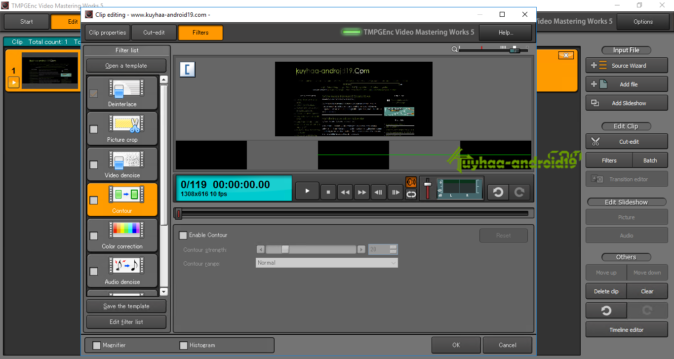Step back one frame
Screen dimensions: 674x359
(x=379, y=192)
